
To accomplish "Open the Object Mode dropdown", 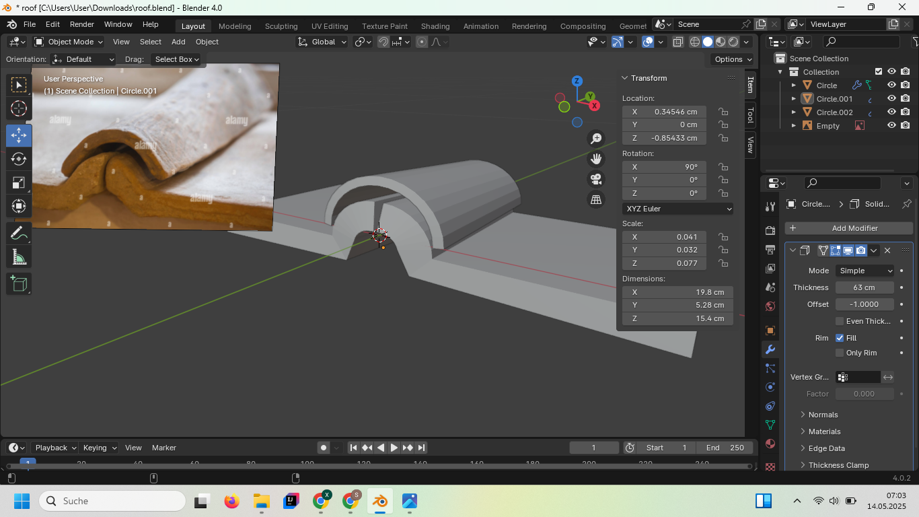I will point(69,42).
